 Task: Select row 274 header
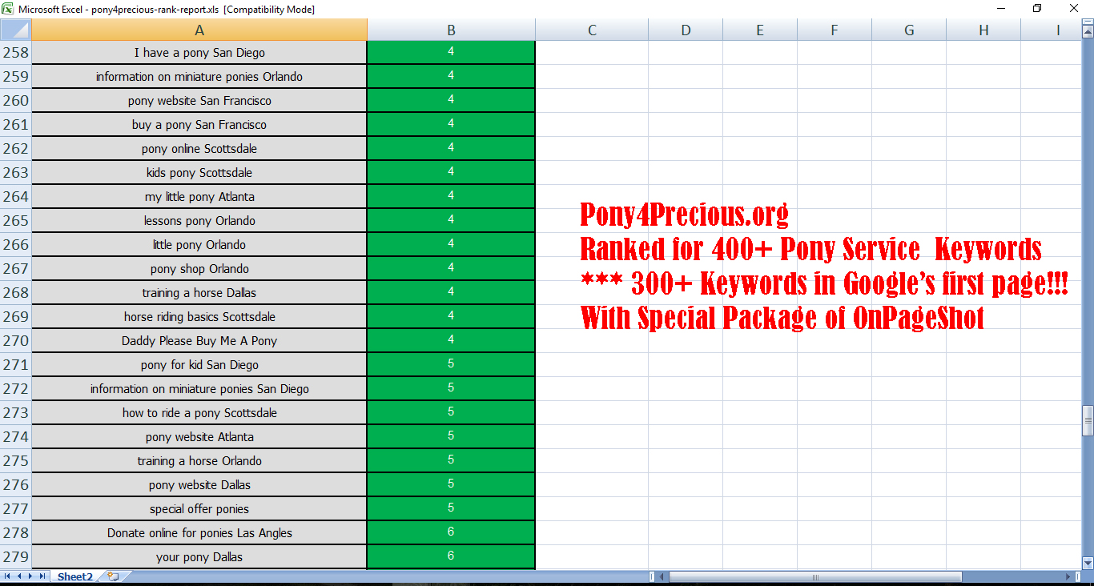click(x=15, y=437)
